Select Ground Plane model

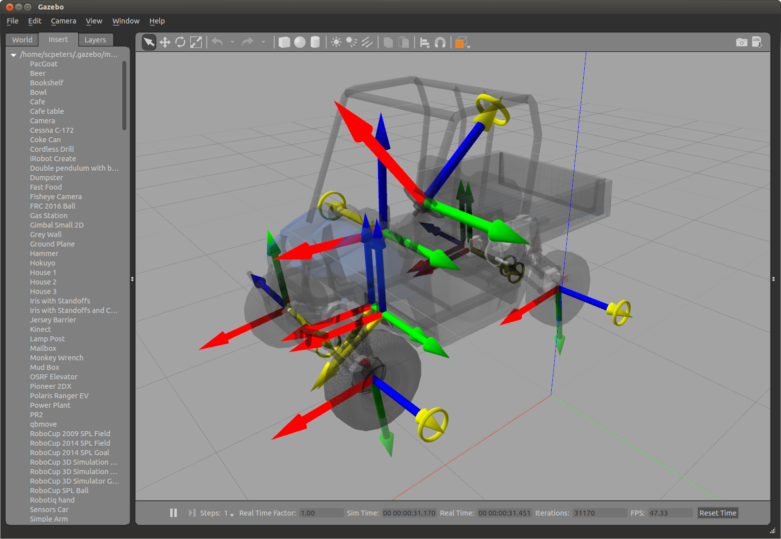[x=52, y=244]
